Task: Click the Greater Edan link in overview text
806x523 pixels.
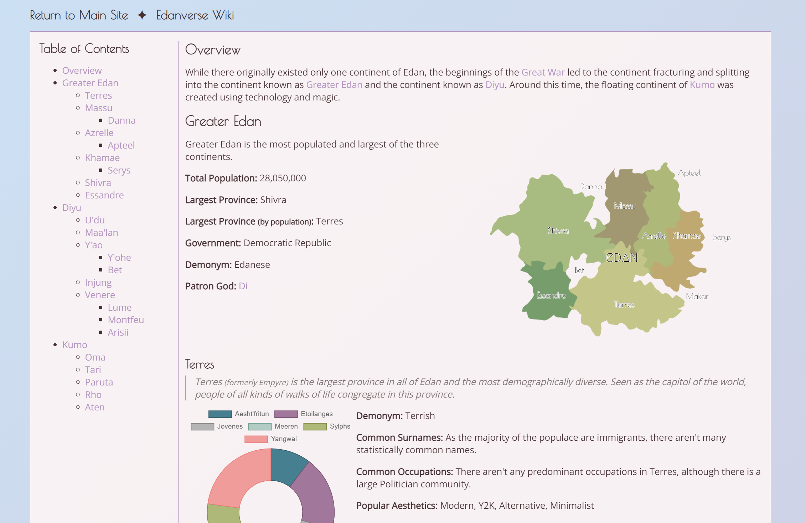Action: (334, 85)
